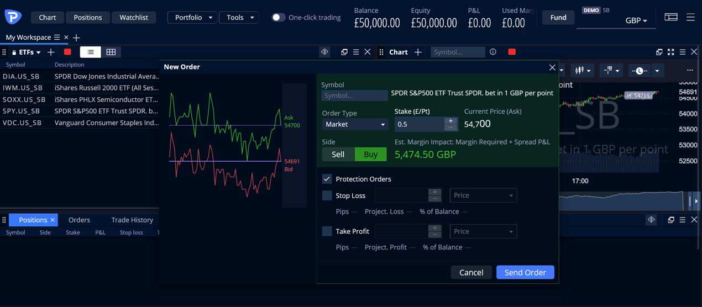Image resolution: width=702 pixels, height=307 pixels.
Task: Open the Chart tab in top bar
Action: tap(48, 17)
